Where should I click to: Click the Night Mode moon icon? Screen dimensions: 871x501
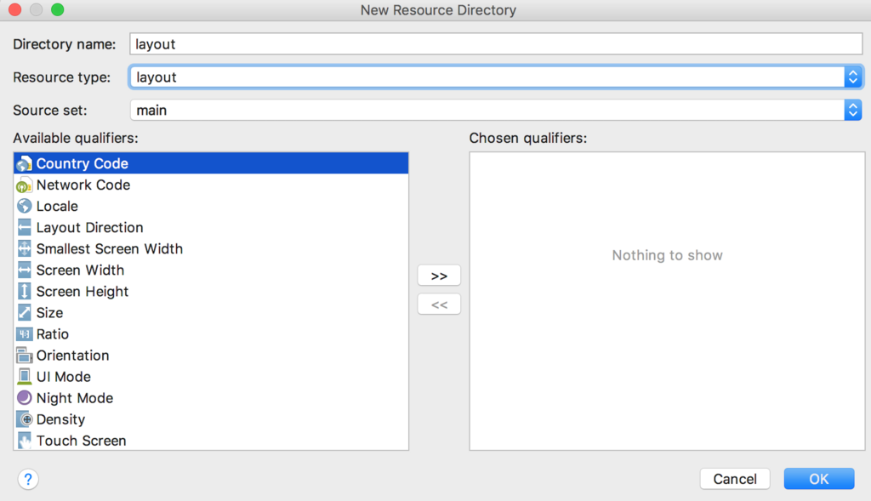pos(24,398)
